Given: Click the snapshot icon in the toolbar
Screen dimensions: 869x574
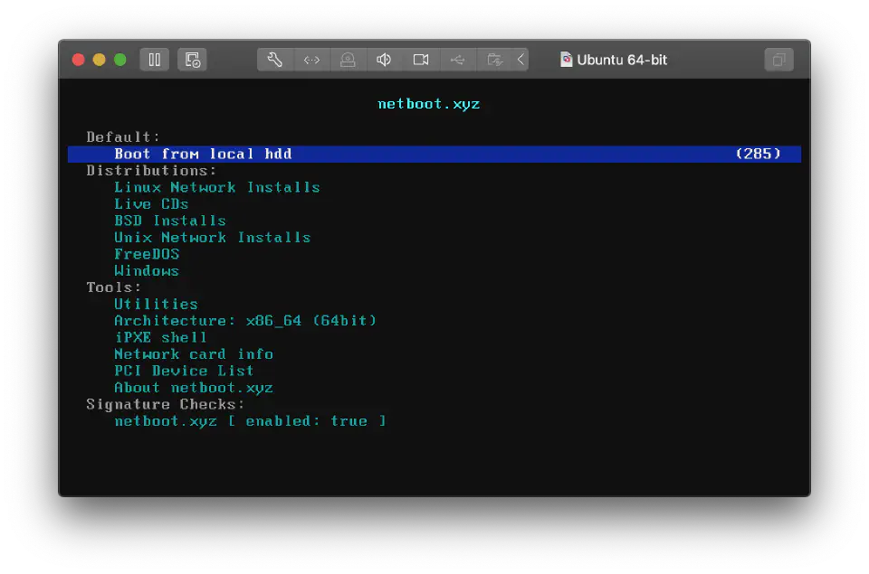Looking at the screenshot, I should 192,60.
